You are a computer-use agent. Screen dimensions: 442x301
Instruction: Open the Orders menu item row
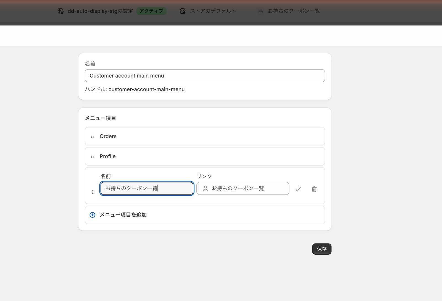pos(205,136)
